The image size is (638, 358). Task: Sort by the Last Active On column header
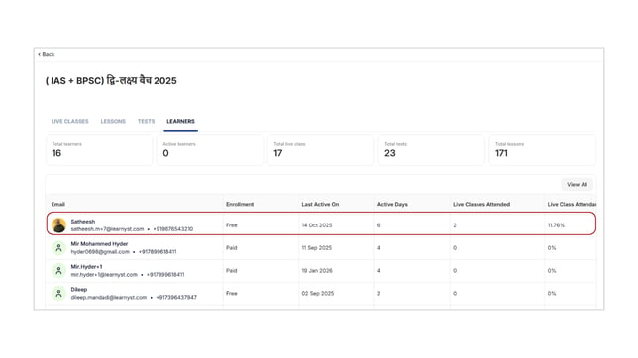tap(320, 204)
